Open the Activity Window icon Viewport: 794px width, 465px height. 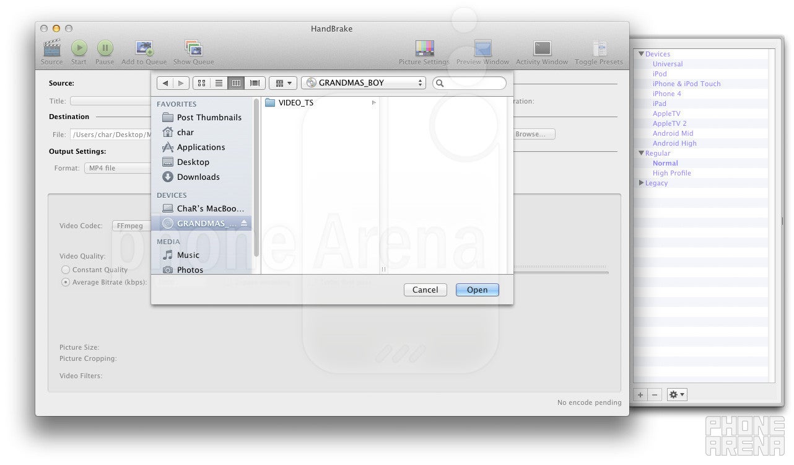tap(542, 48)
